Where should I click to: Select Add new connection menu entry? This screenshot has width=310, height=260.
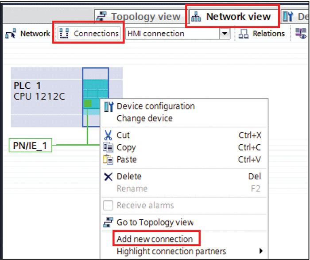coord(155,239)
